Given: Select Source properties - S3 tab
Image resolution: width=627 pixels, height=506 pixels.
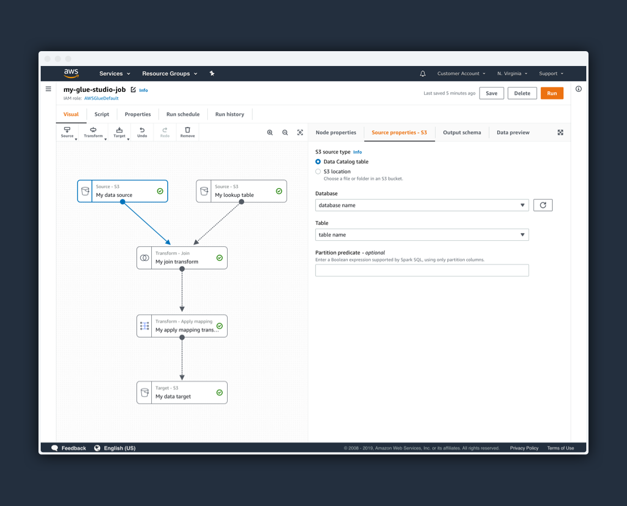Looking at the screenshot, I should coord(399,133).
